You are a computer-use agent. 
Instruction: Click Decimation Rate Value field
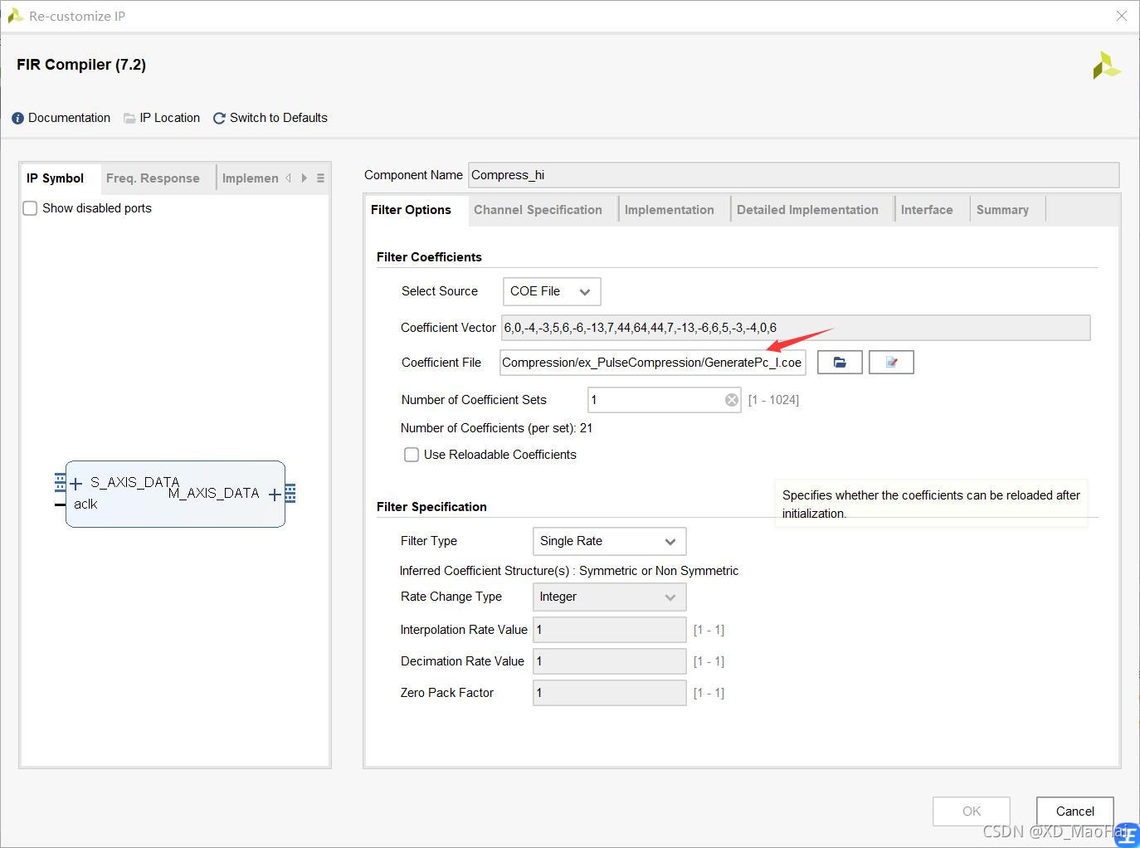[x=610, y=661]
